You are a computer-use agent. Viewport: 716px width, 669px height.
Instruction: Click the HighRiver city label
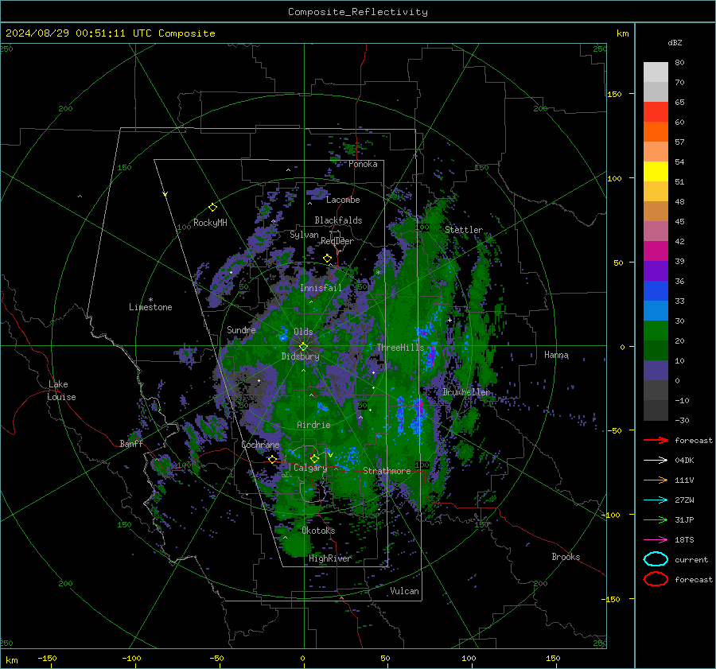329,558
